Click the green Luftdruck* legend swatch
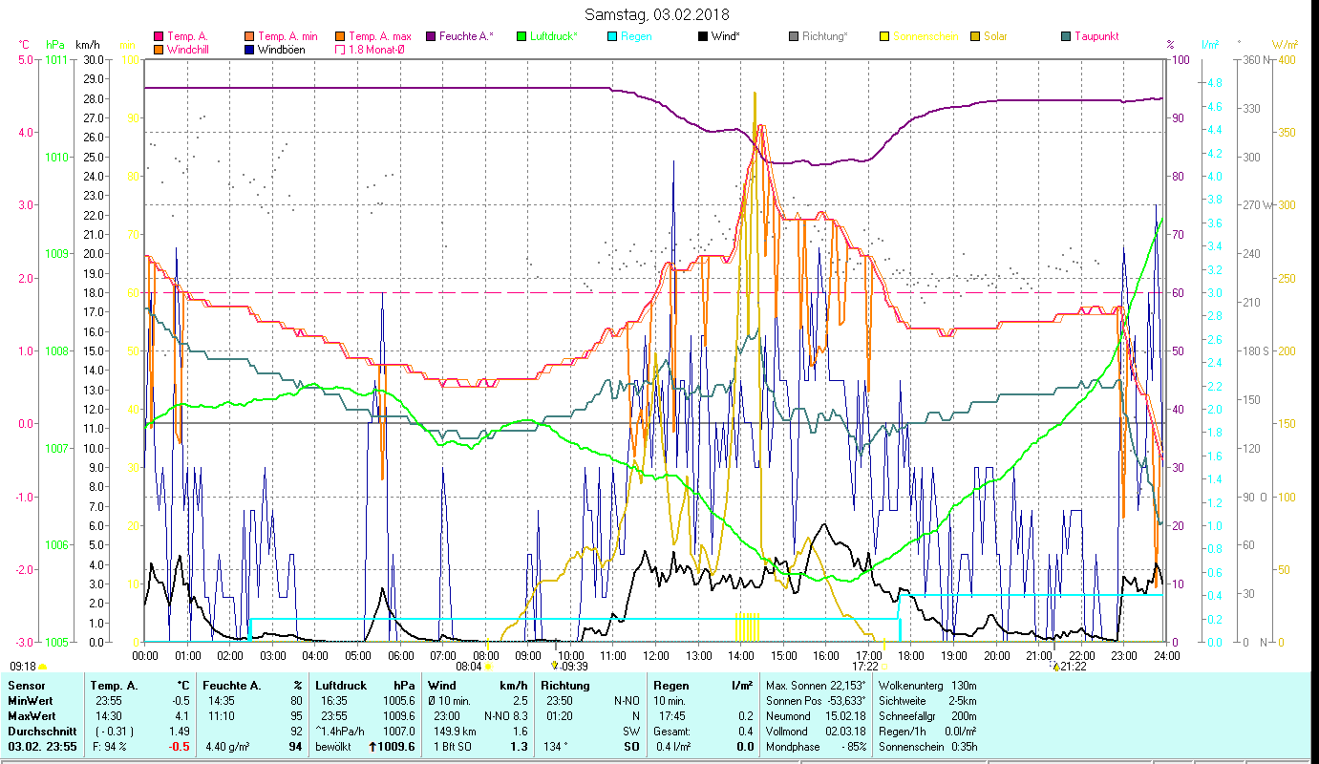Viewport: 1319px width, 764px height. point(521,37)
